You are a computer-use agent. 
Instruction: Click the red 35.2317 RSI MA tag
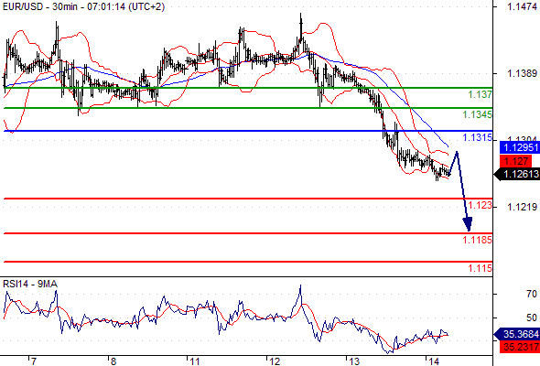pos(520,347)
